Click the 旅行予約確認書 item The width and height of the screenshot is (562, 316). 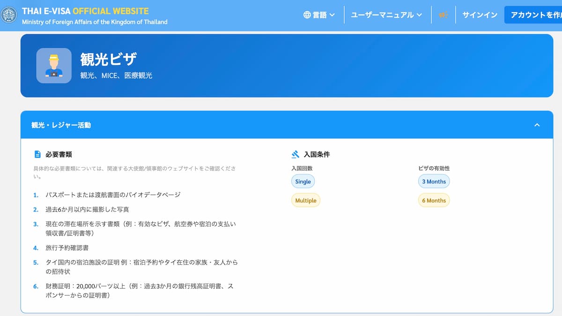pyautogui.click(x=67, y=248)
